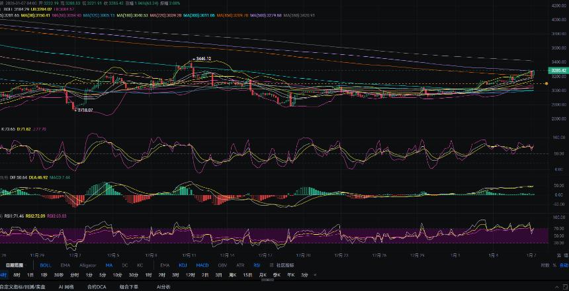Toggle the KC indicator

[x=140, y=265]
